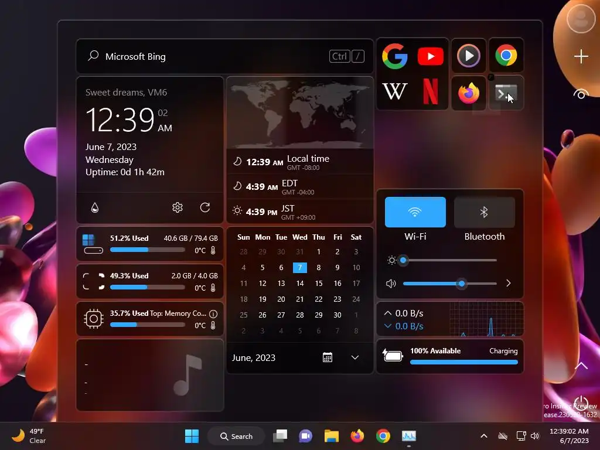Click the battery charging icon
Image resolution: width=600 pixels, height=450 pixels.
click(x=393, y=356)
